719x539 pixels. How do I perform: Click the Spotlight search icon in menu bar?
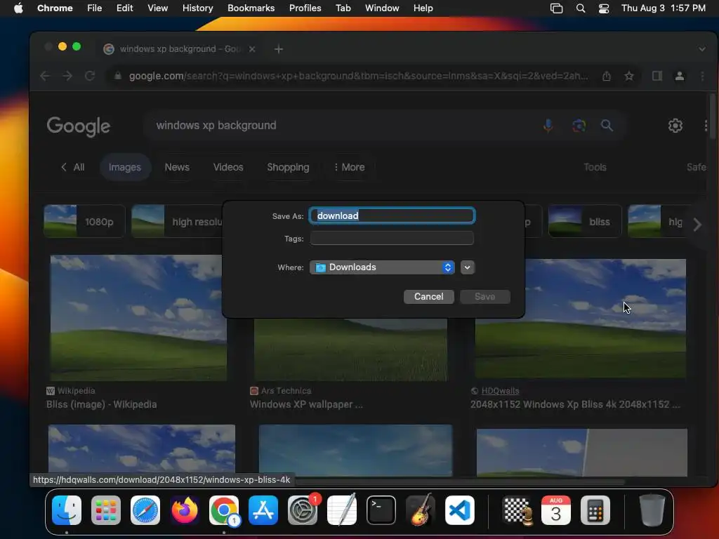click(581, 8)
